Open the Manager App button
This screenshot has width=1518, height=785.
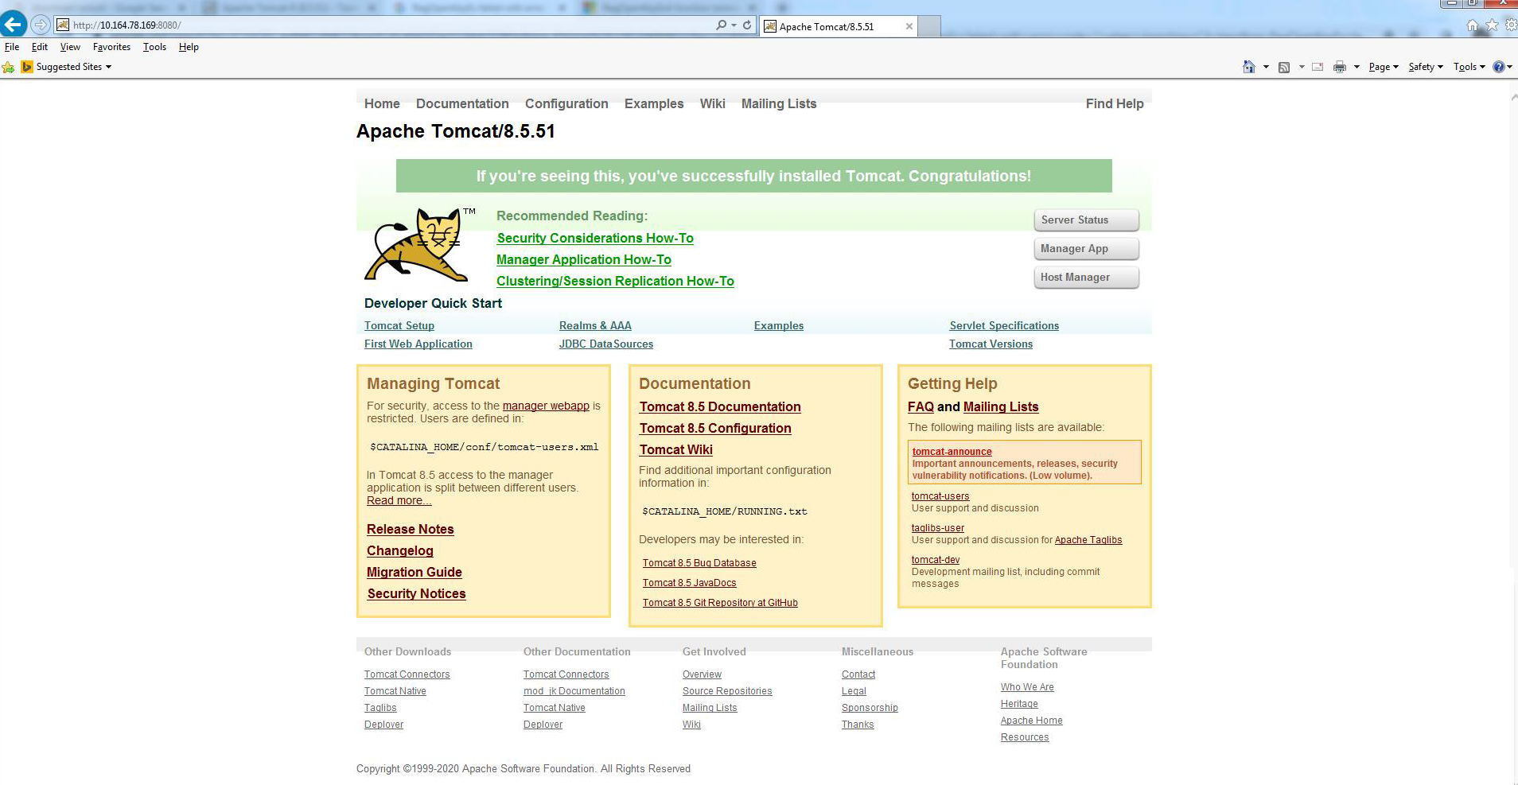pyautogui.click(x=1086, y=249)
